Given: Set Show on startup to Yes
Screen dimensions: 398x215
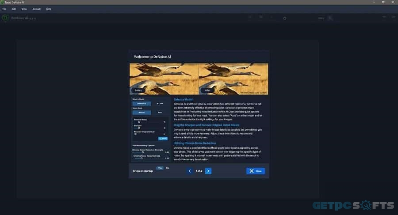Looking at the screenshot, I should click(160, 168).
